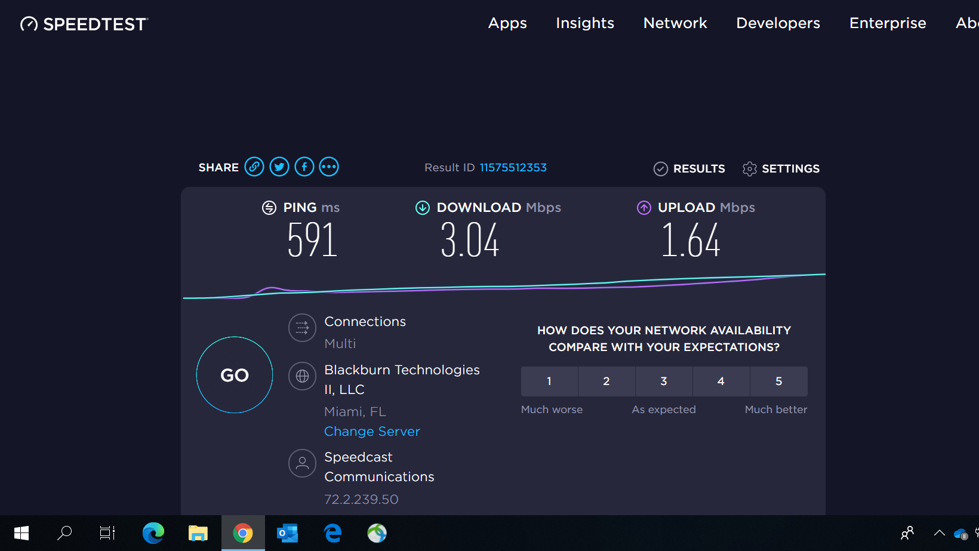
Task: Click the IP address 72.2.239.50
Action: coord(361,499)
